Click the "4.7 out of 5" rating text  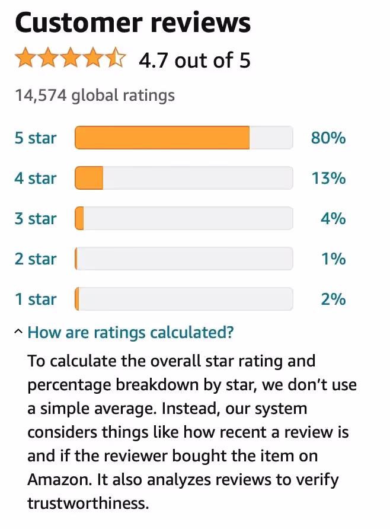(194, 60)
